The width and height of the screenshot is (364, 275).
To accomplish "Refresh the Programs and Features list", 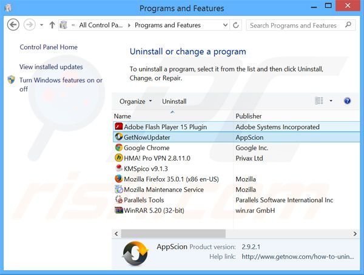I will [x=235, y=25].
